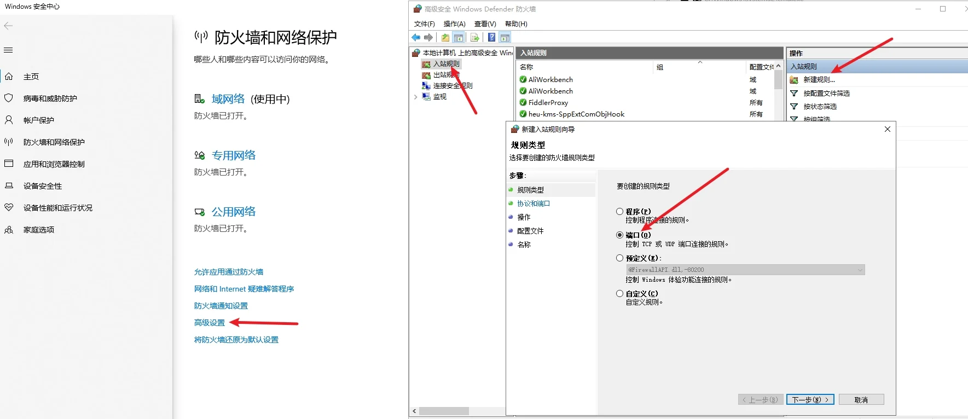Sort by the Profile (配置文件) column header
This screenshot has width=968, height=419.
(x=762, y=67)
